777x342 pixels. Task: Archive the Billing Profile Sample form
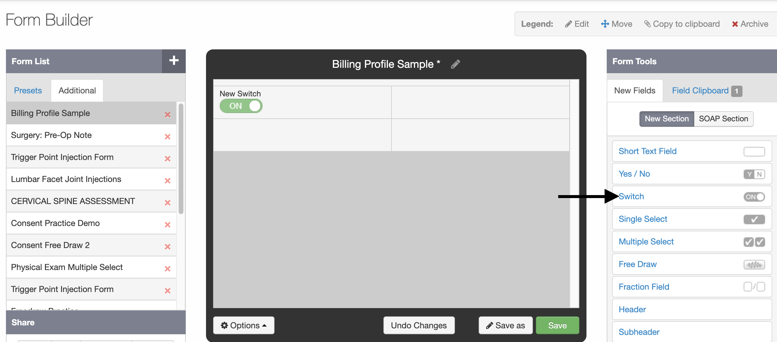pyautogui.click(x=167, y=114)
